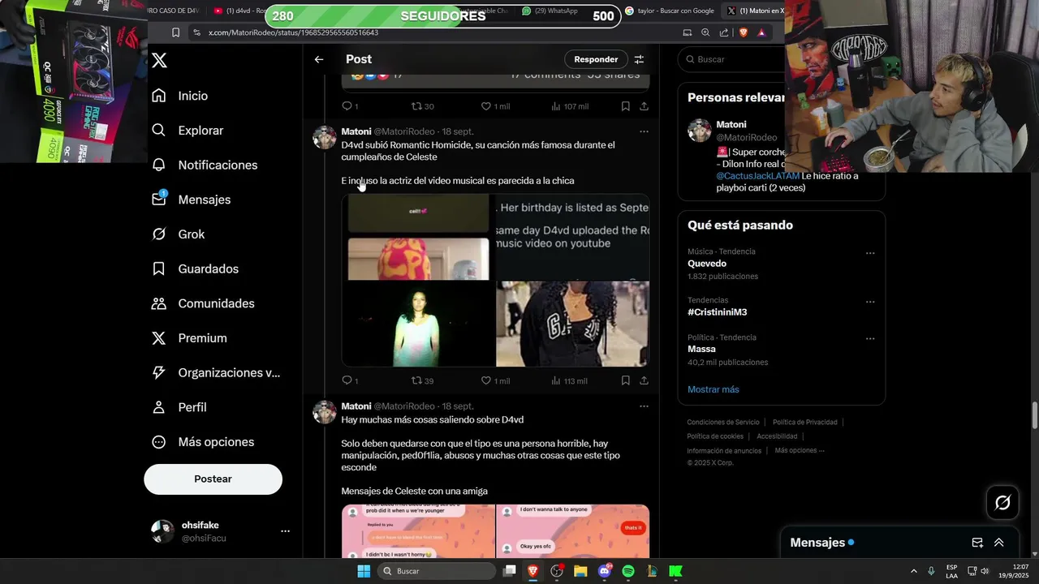Go back with the Post arrow
This screenshot has height=584, width=1039.
click(x=319, y=59)
